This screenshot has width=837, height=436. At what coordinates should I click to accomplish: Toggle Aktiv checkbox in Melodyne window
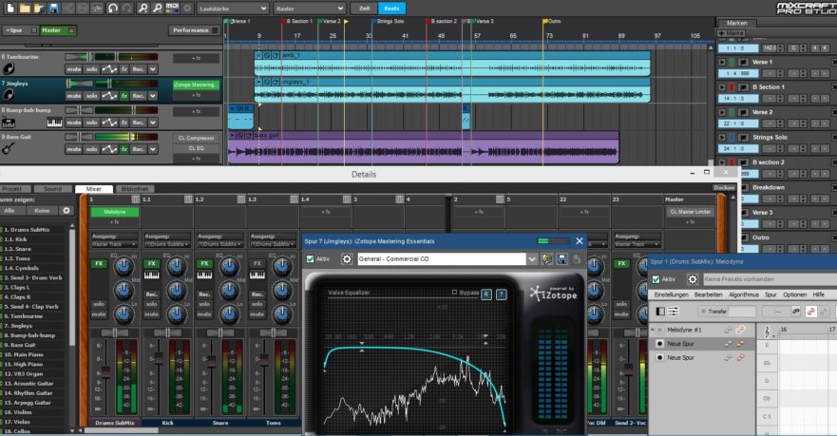(656, 279)
